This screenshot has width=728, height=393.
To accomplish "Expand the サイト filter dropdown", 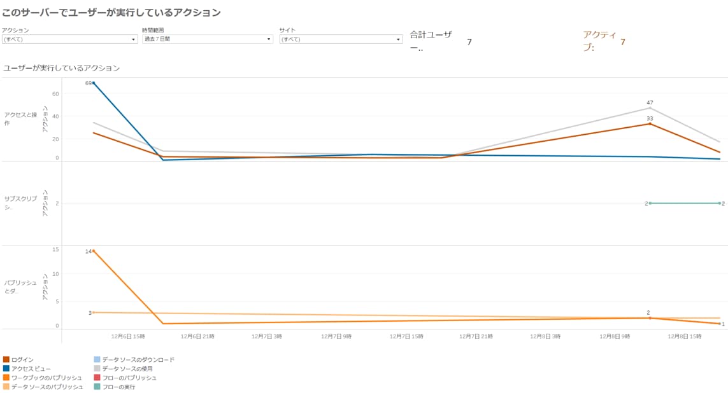I will click(341, 39).
